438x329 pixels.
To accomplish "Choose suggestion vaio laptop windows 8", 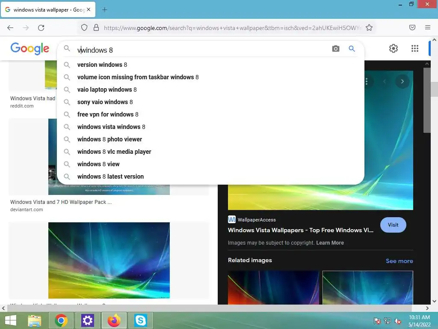I will point(107,90).
